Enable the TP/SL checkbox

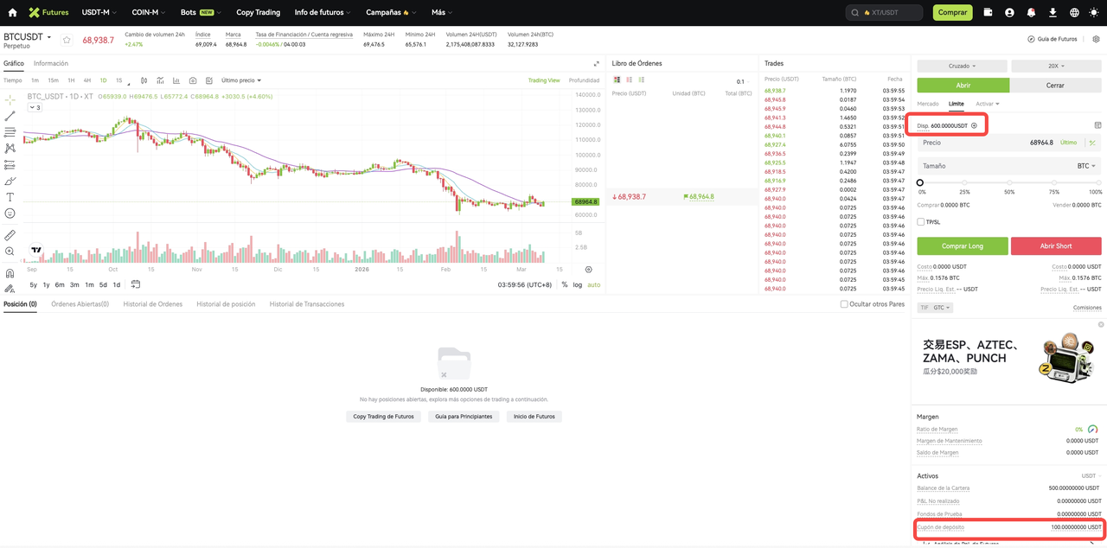tap(921, 222)
